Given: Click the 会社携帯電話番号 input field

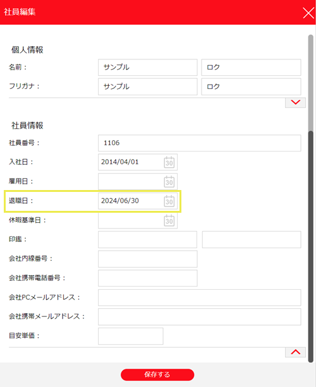Looking at the screenshot, I should point(148,278).
